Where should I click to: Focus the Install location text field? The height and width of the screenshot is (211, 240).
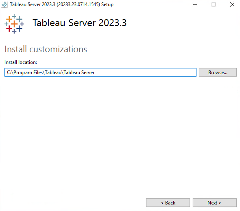pos(100,73)
